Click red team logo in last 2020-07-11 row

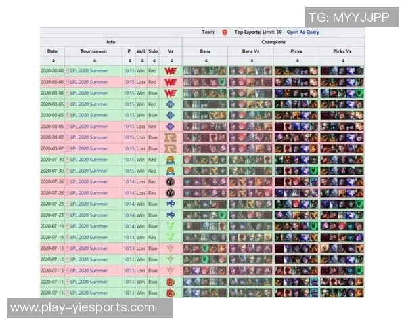(171, 292)
